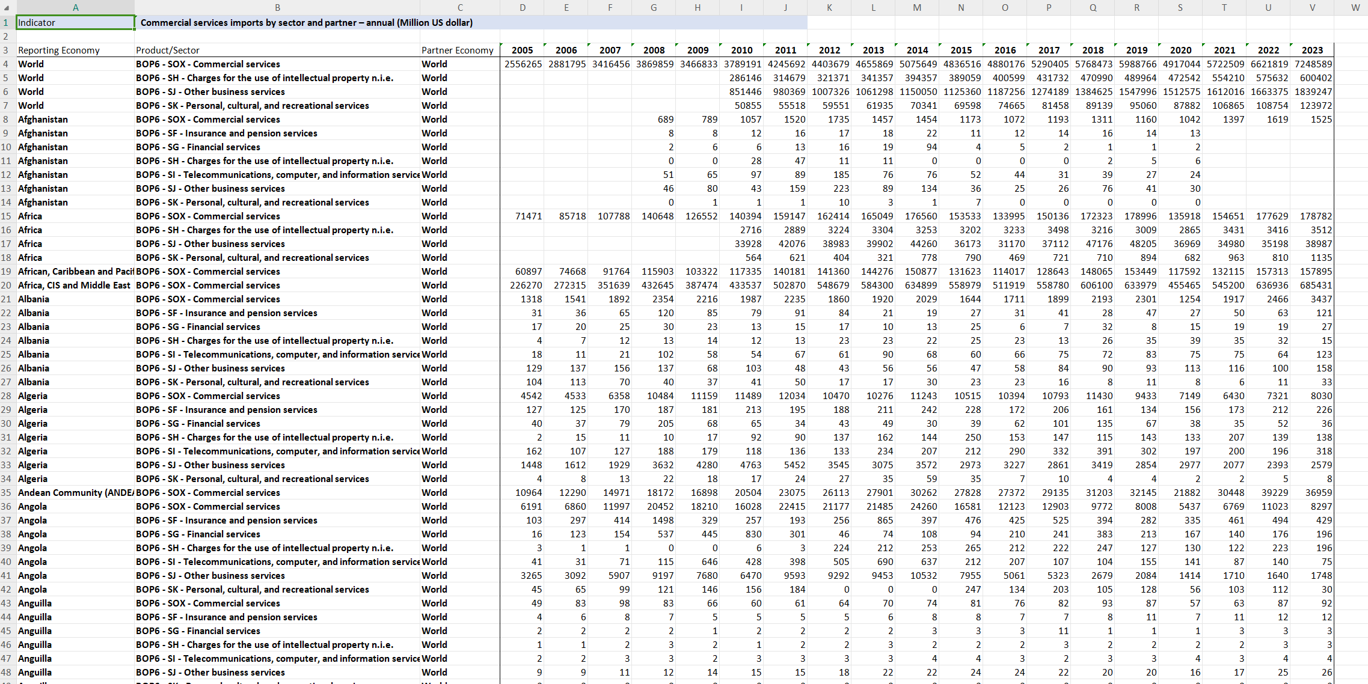Click the 2014 year header cell

pyautogui.click(x=917, y=50)
